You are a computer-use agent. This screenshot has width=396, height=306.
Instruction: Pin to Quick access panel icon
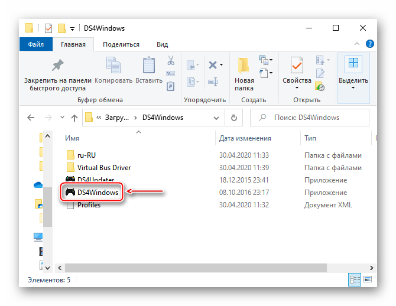[58, 65]
